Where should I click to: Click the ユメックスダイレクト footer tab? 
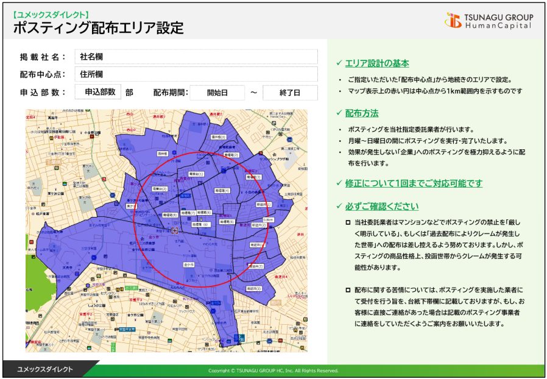point(45,369)
